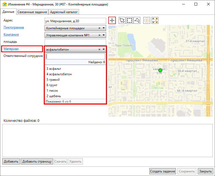Open the Адресный каталог tab
The image size is (215, 176).
64,12
